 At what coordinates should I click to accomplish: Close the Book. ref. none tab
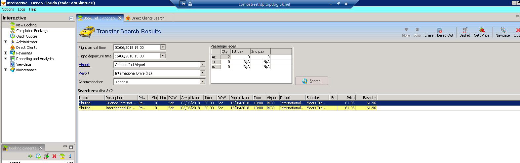[x=120, y=18]
